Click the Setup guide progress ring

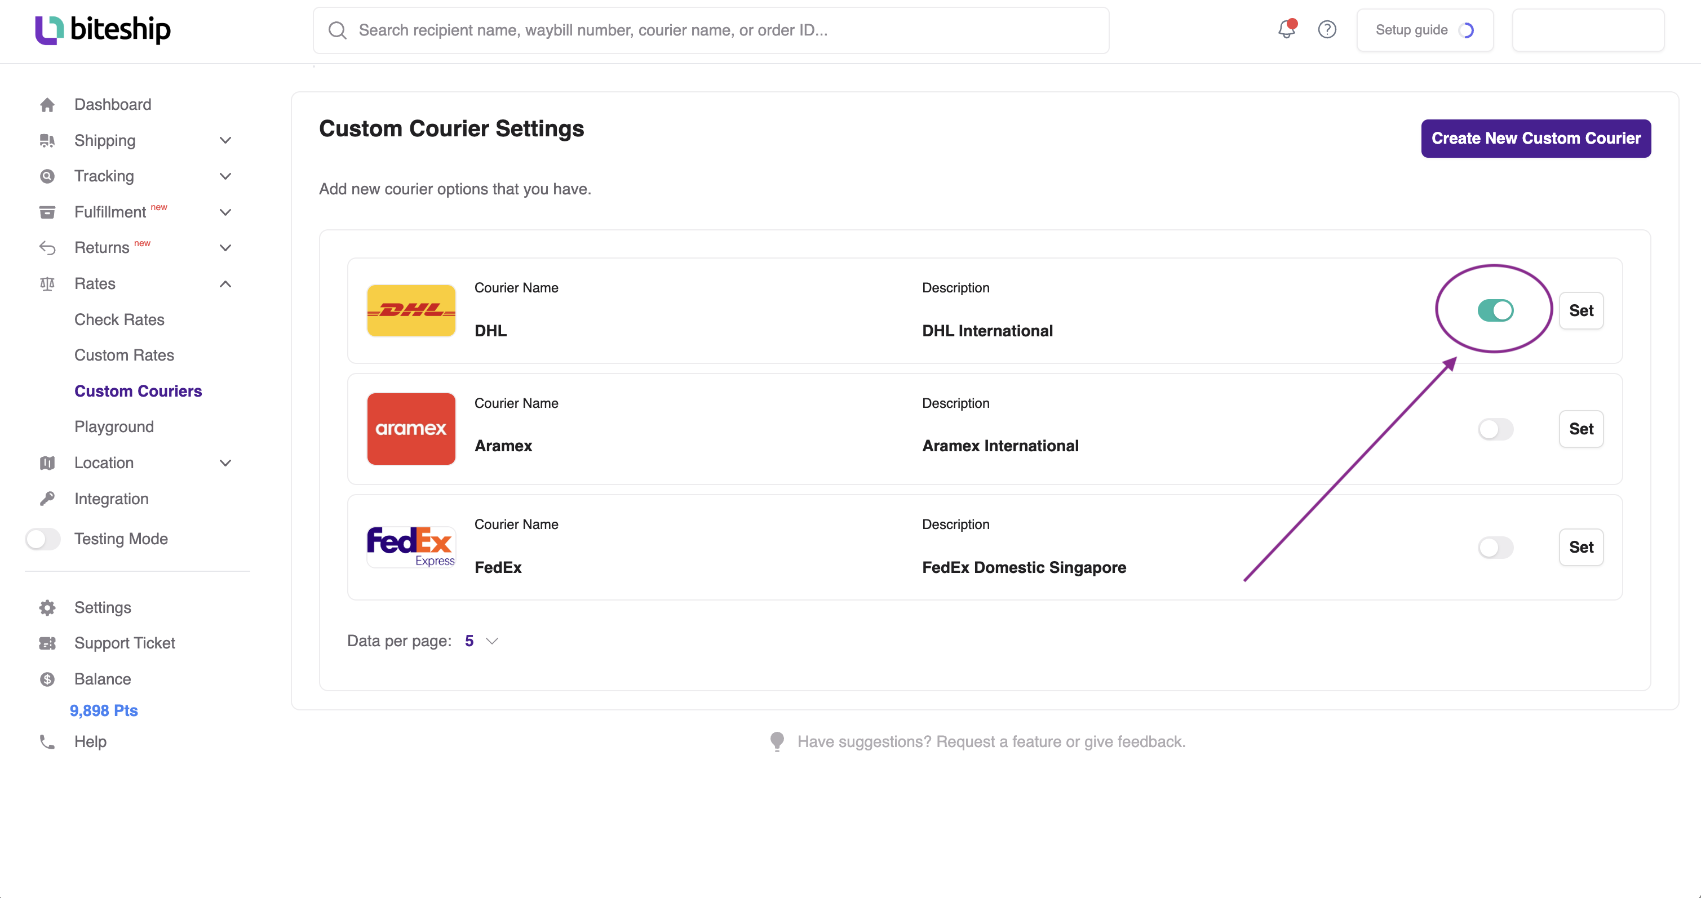click(1466, 30)
